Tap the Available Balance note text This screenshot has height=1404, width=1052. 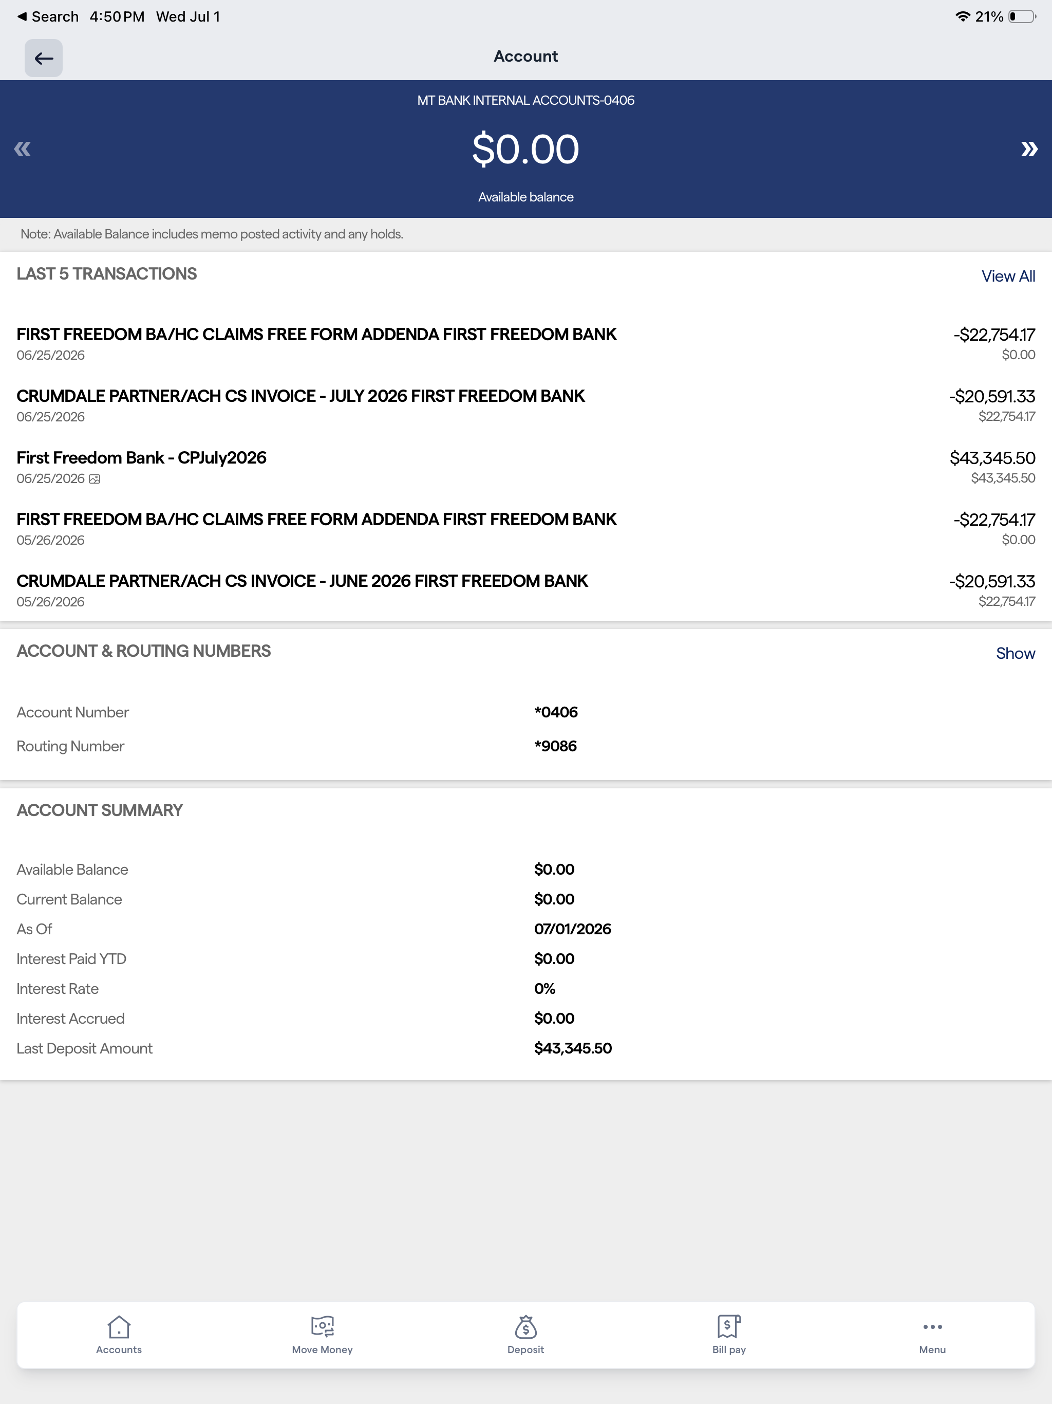[x=212, y=234]
